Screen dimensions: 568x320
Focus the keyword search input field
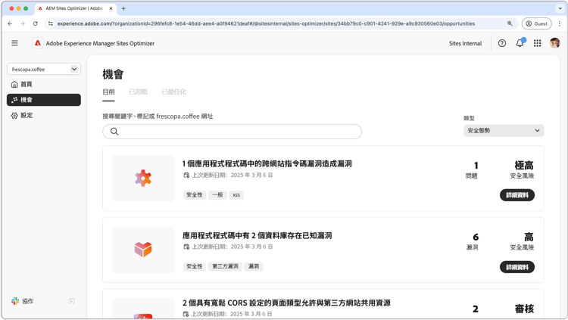coord(233,132)
